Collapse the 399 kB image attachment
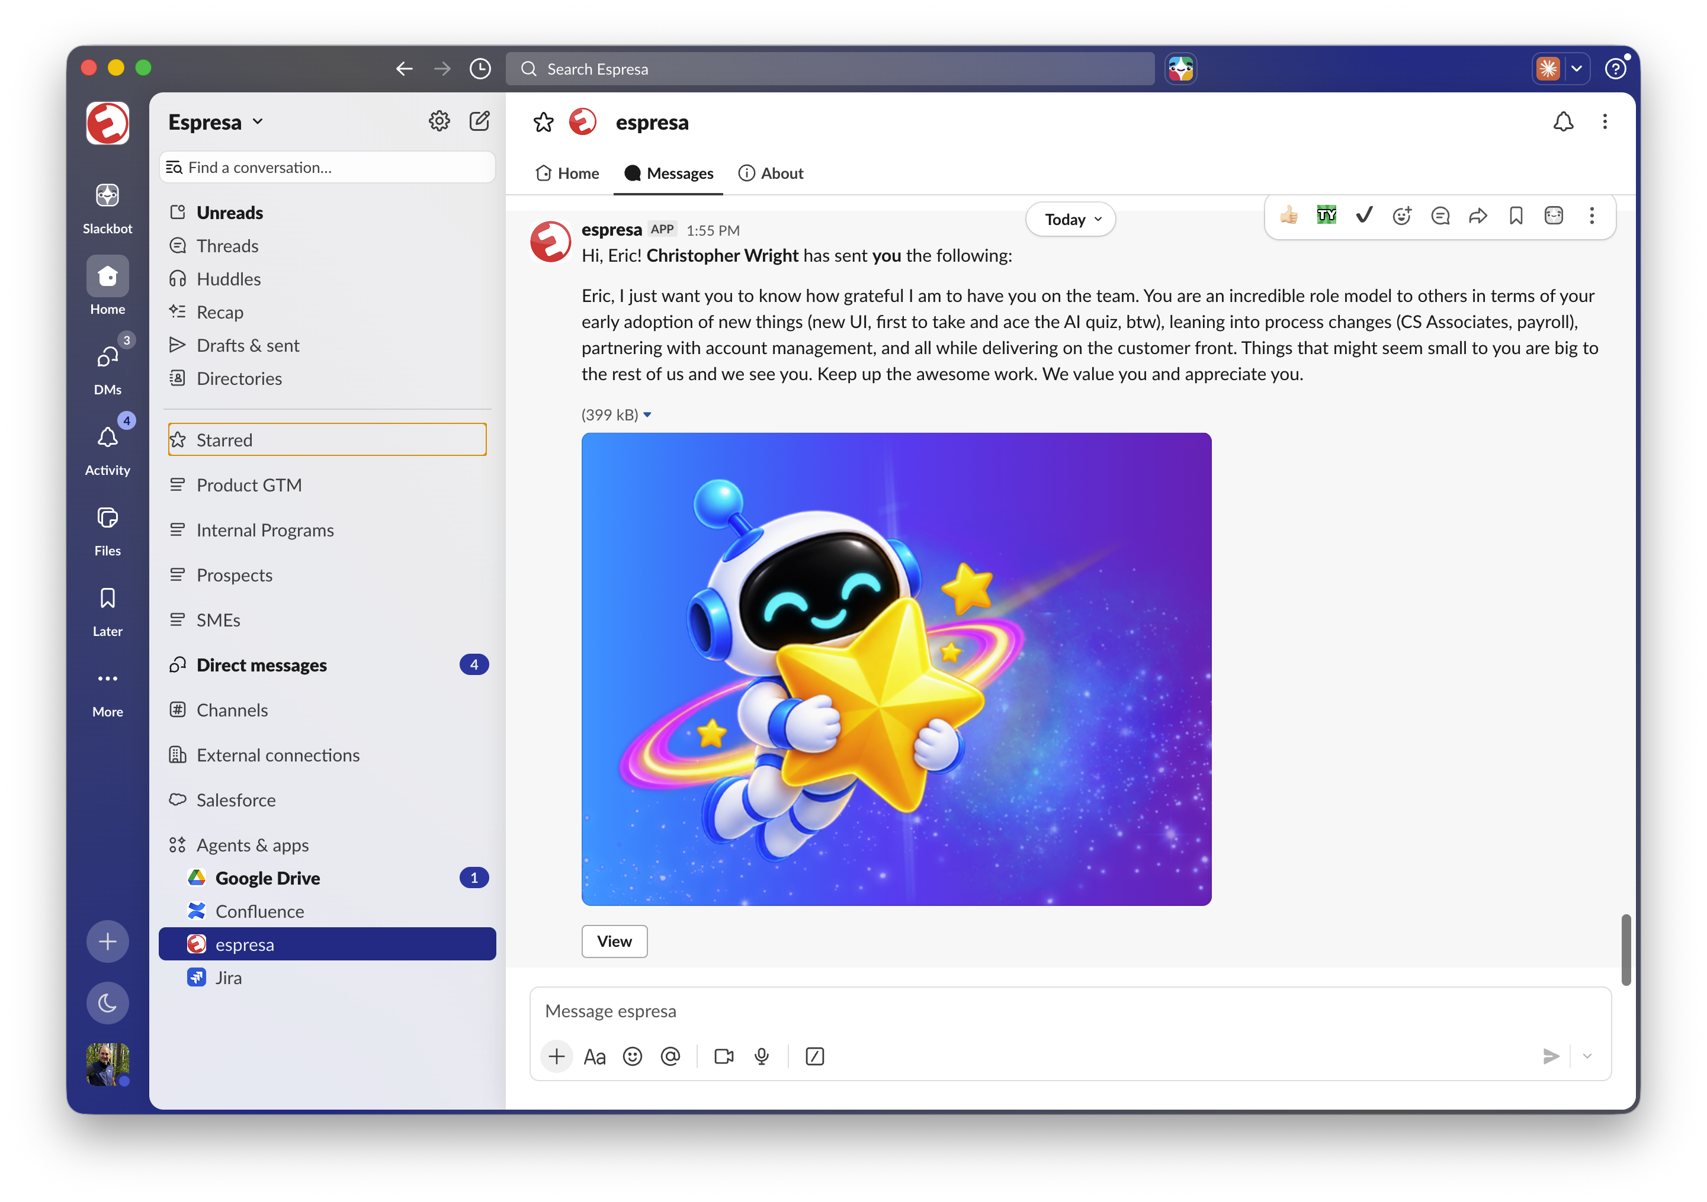 pos(647,415)
